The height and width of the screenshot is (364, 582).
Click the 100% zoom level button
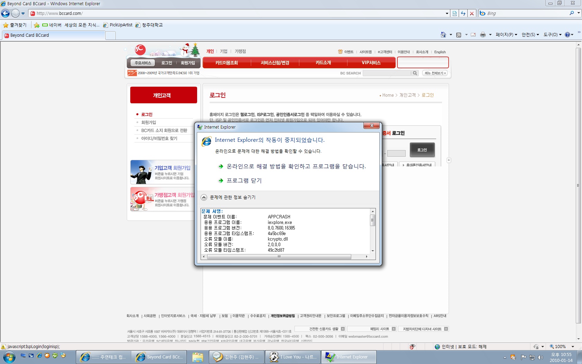click(x=557, y=347)
